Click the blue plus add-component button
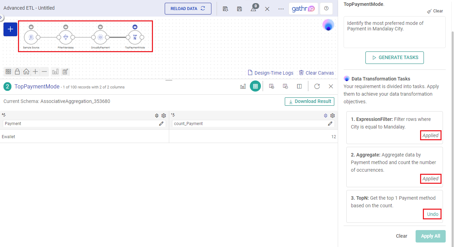This screenshot has height=247, width=454. coord(10,29)
